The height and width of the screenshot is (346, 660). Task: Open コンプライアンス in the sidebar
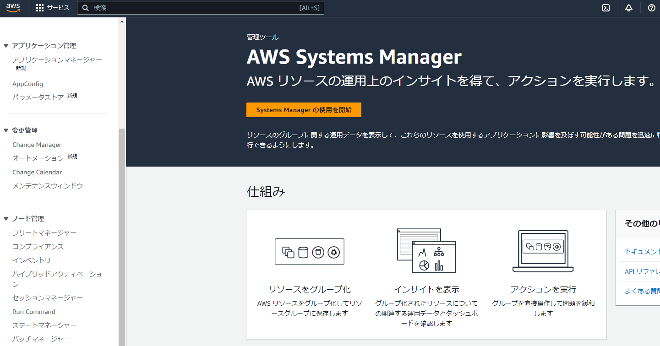coord(38,247)
